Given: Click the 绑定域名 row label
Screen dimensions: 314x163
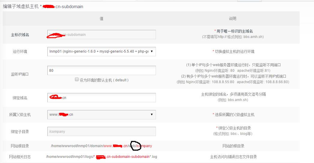Looking at the screenshot, I should pyautogui.click(x=20, y=98).
